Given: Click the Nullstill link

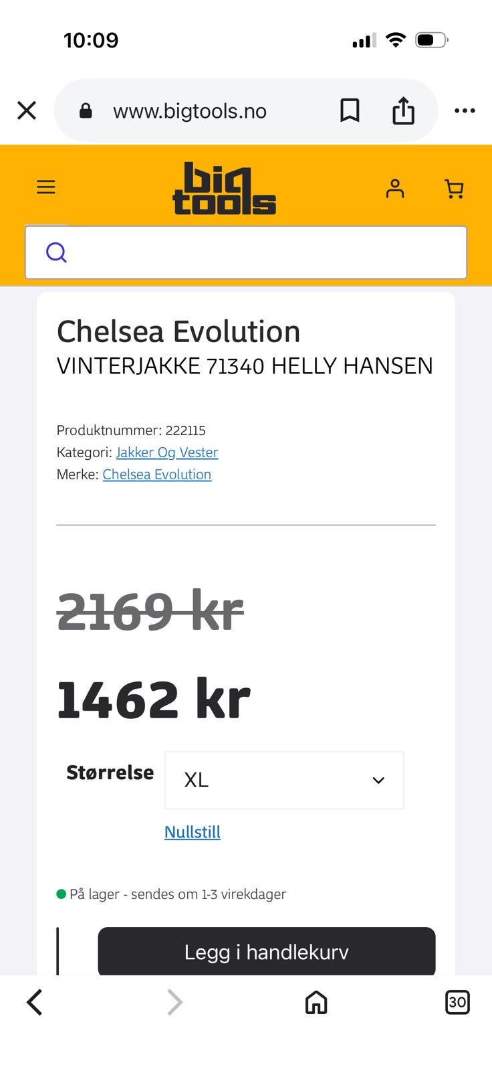Looking at the screenshot, I should (193, 832).
